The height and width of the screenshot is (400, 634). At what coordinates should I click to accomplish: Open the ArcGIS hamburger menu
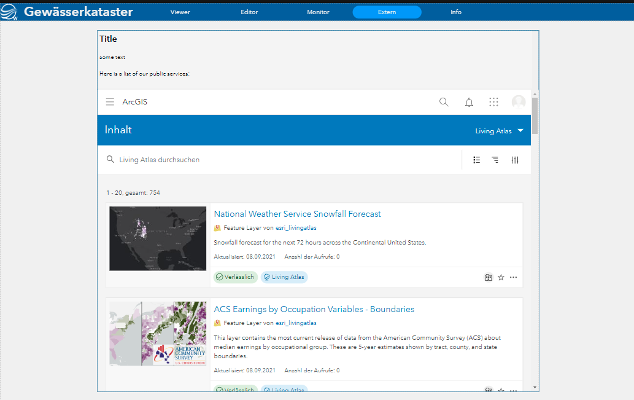(110, 102)
